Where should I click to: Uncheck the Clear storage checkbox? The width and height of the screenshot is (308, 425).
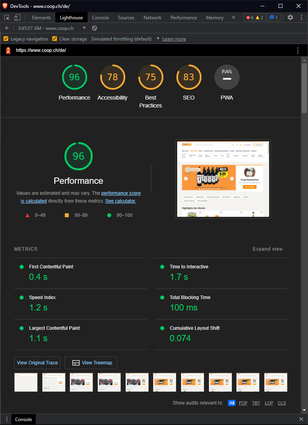click(x=54, y=39)
